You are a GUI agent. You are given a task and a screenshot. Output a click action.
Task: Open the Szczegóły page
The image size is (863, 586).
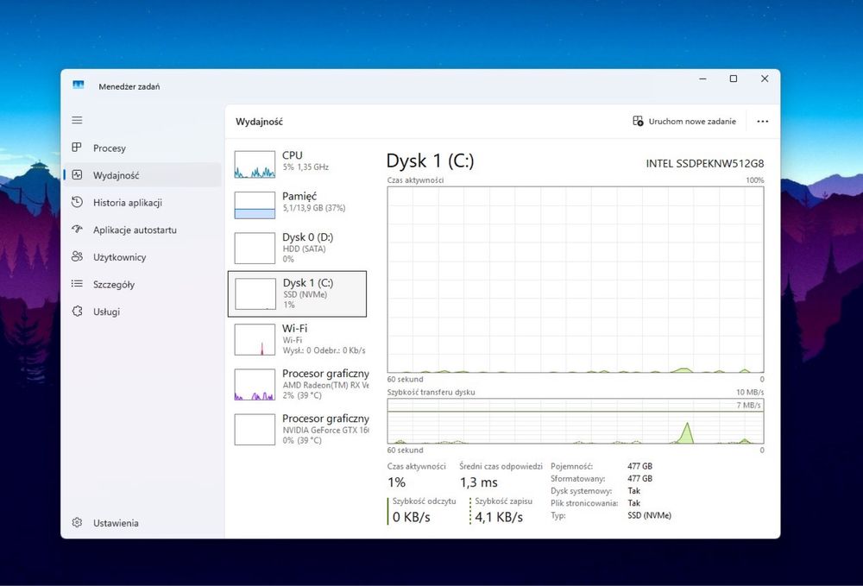click(x=143, y=285)
